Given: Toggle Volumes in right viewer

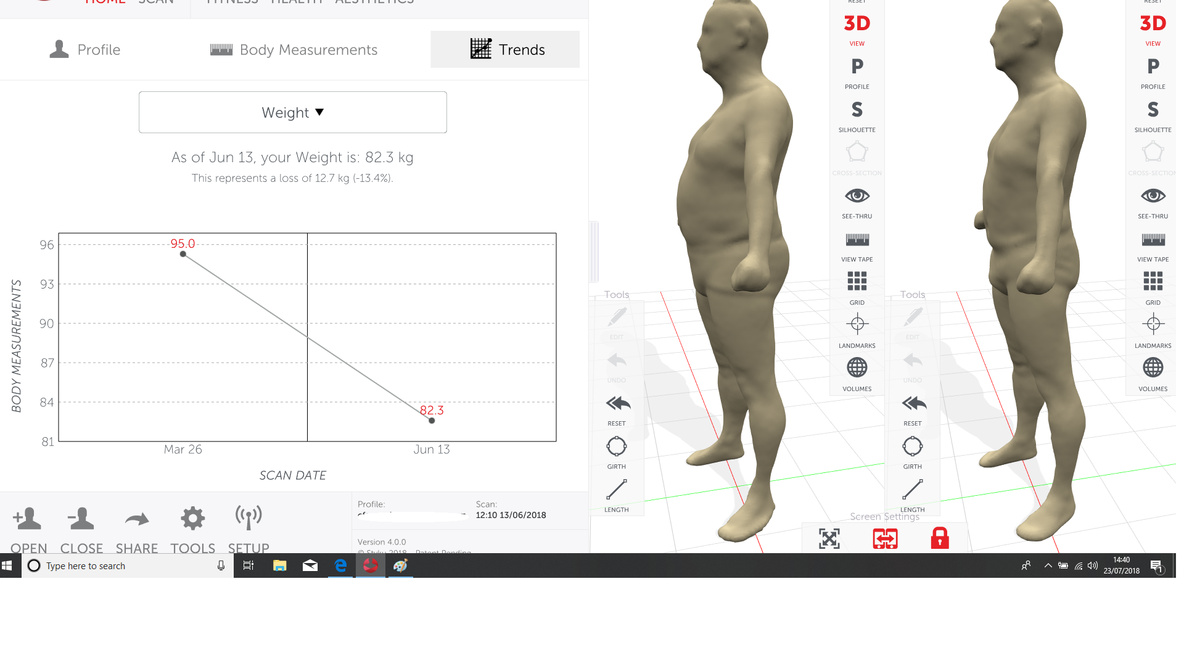Looking at the screenshot, I should (x=1153, y=374).
